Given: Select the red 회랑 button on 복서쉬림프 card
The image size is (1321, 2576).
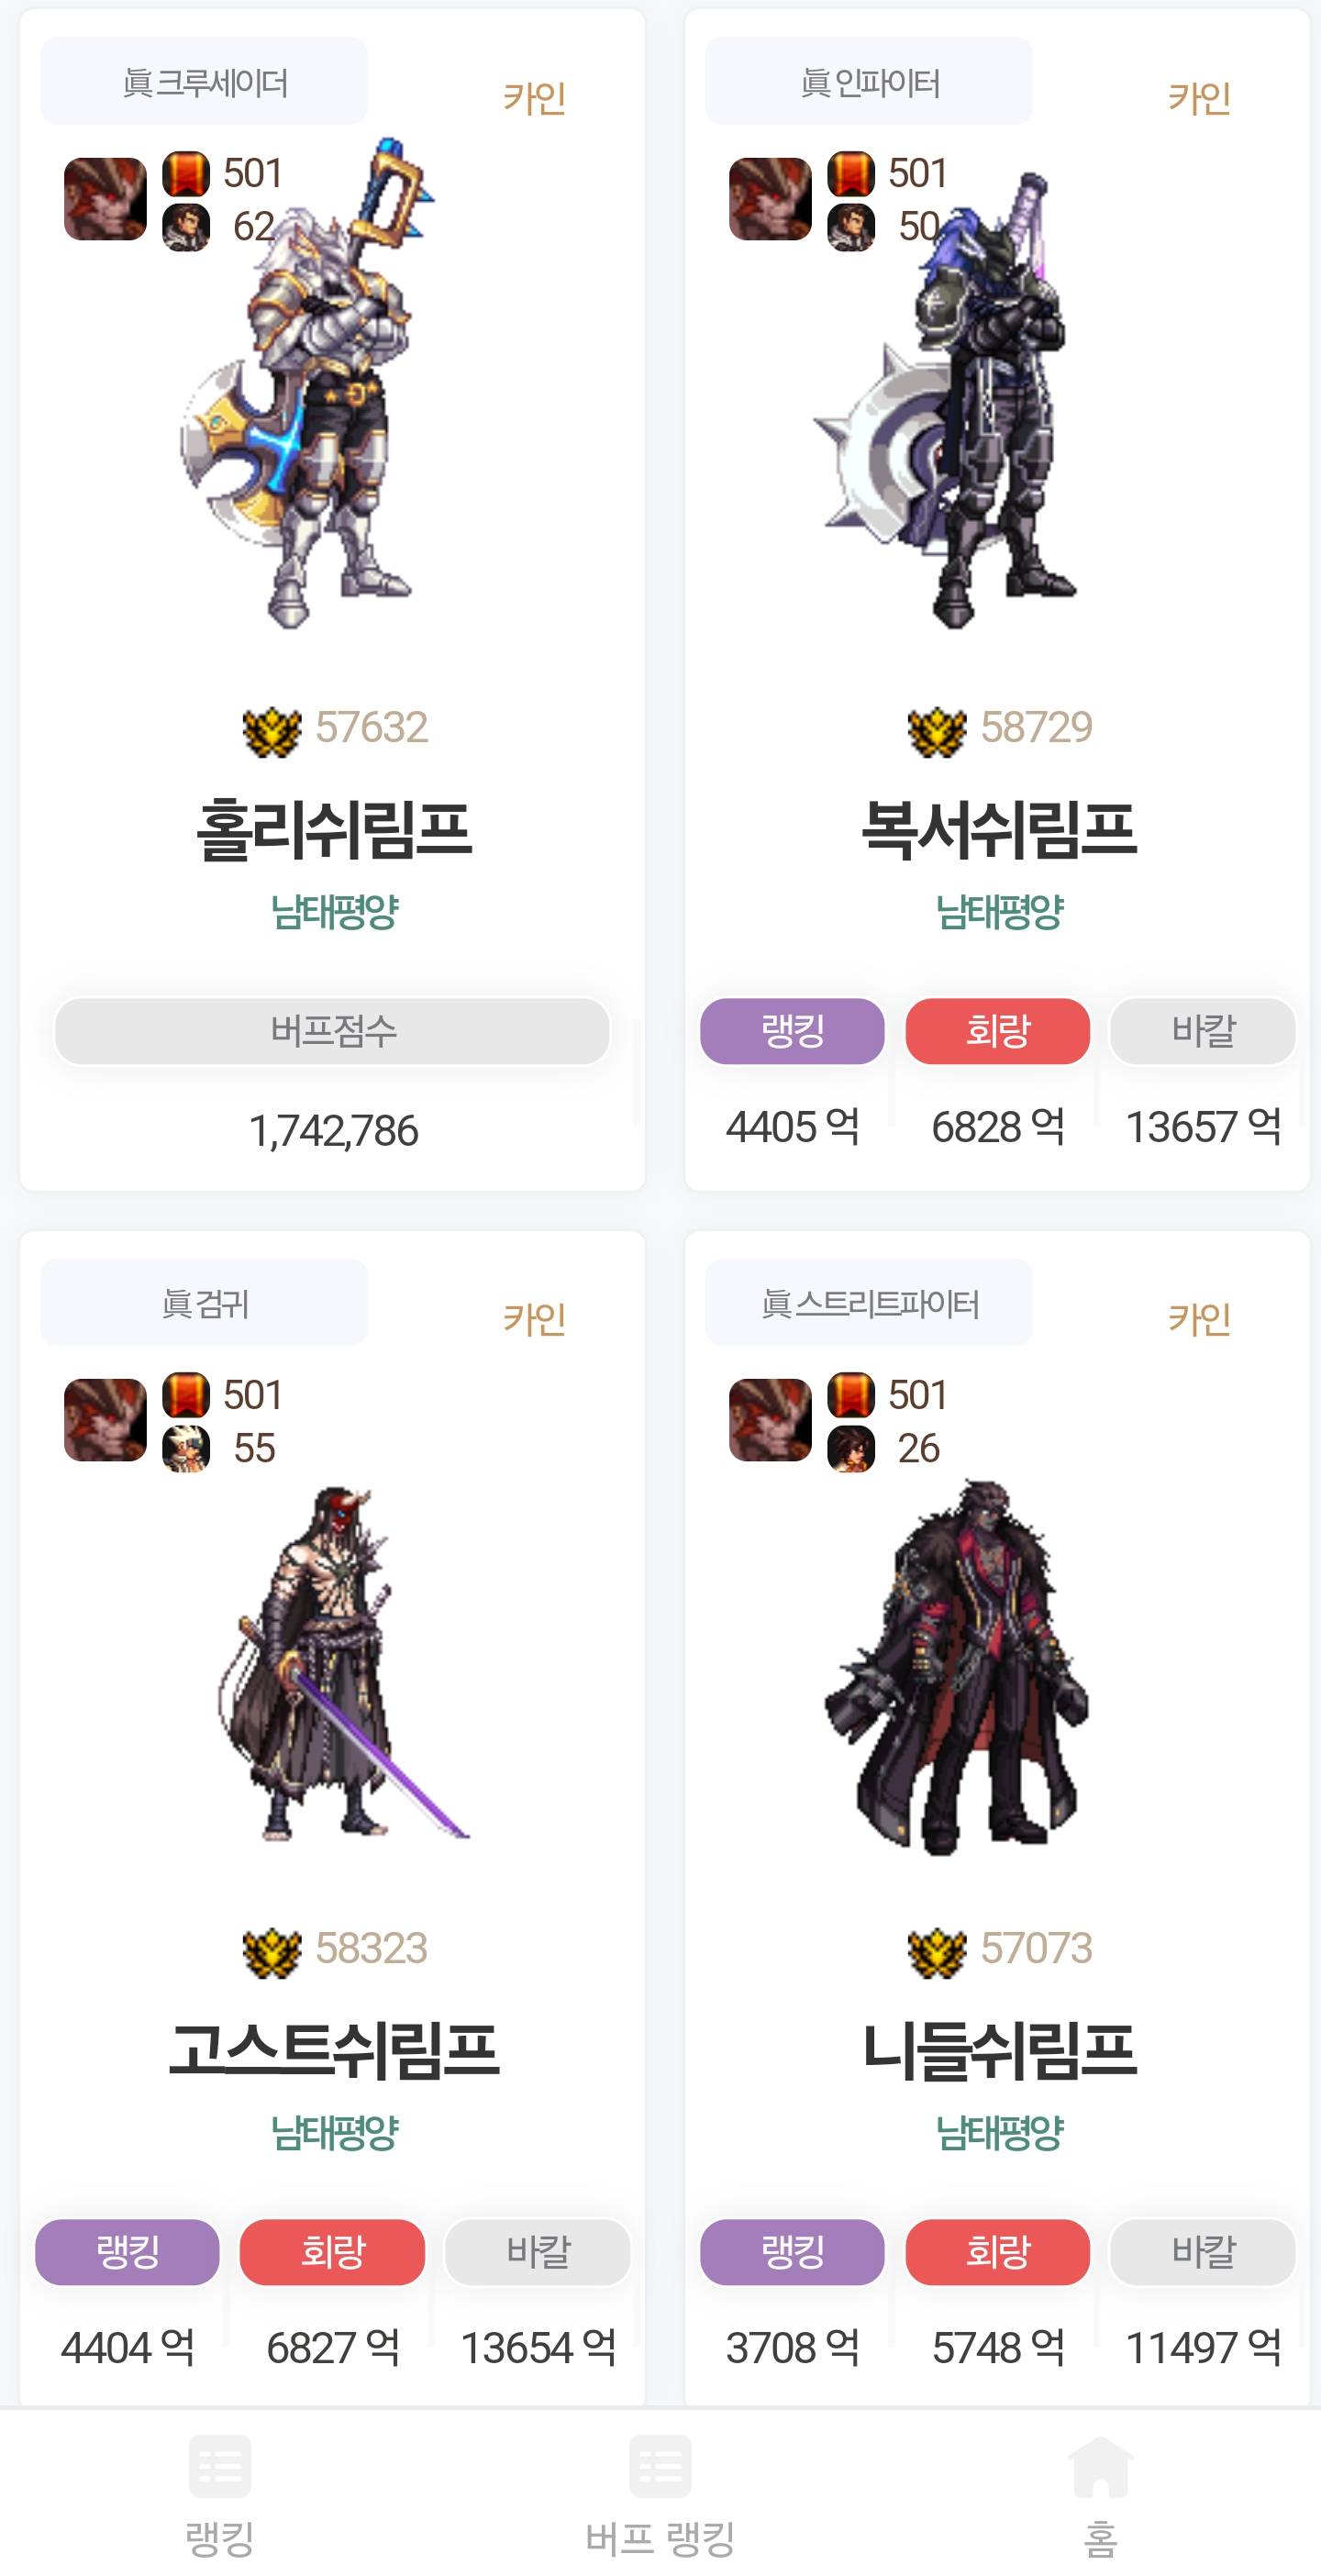Looking at the screenshot, I should 997,1030.
